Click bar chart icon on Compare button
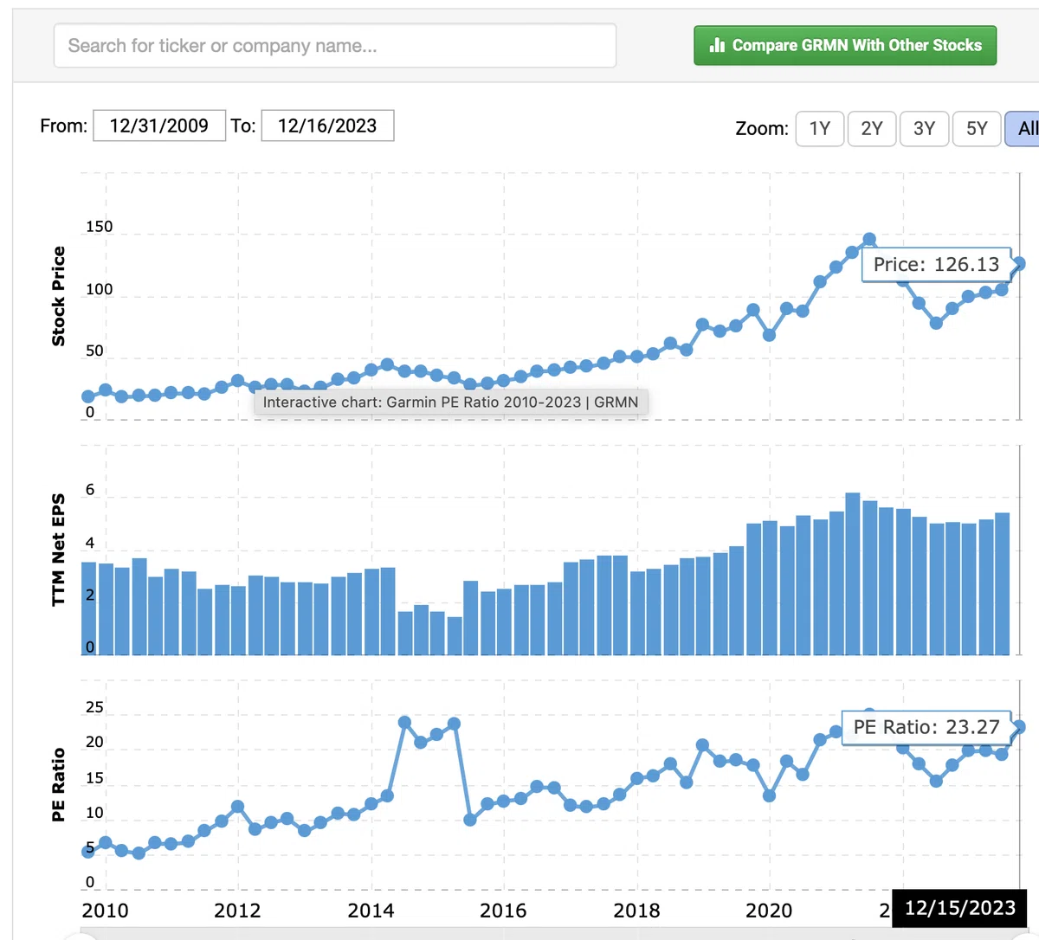This screenshot has width=1039, height=940. coord(717,45)
